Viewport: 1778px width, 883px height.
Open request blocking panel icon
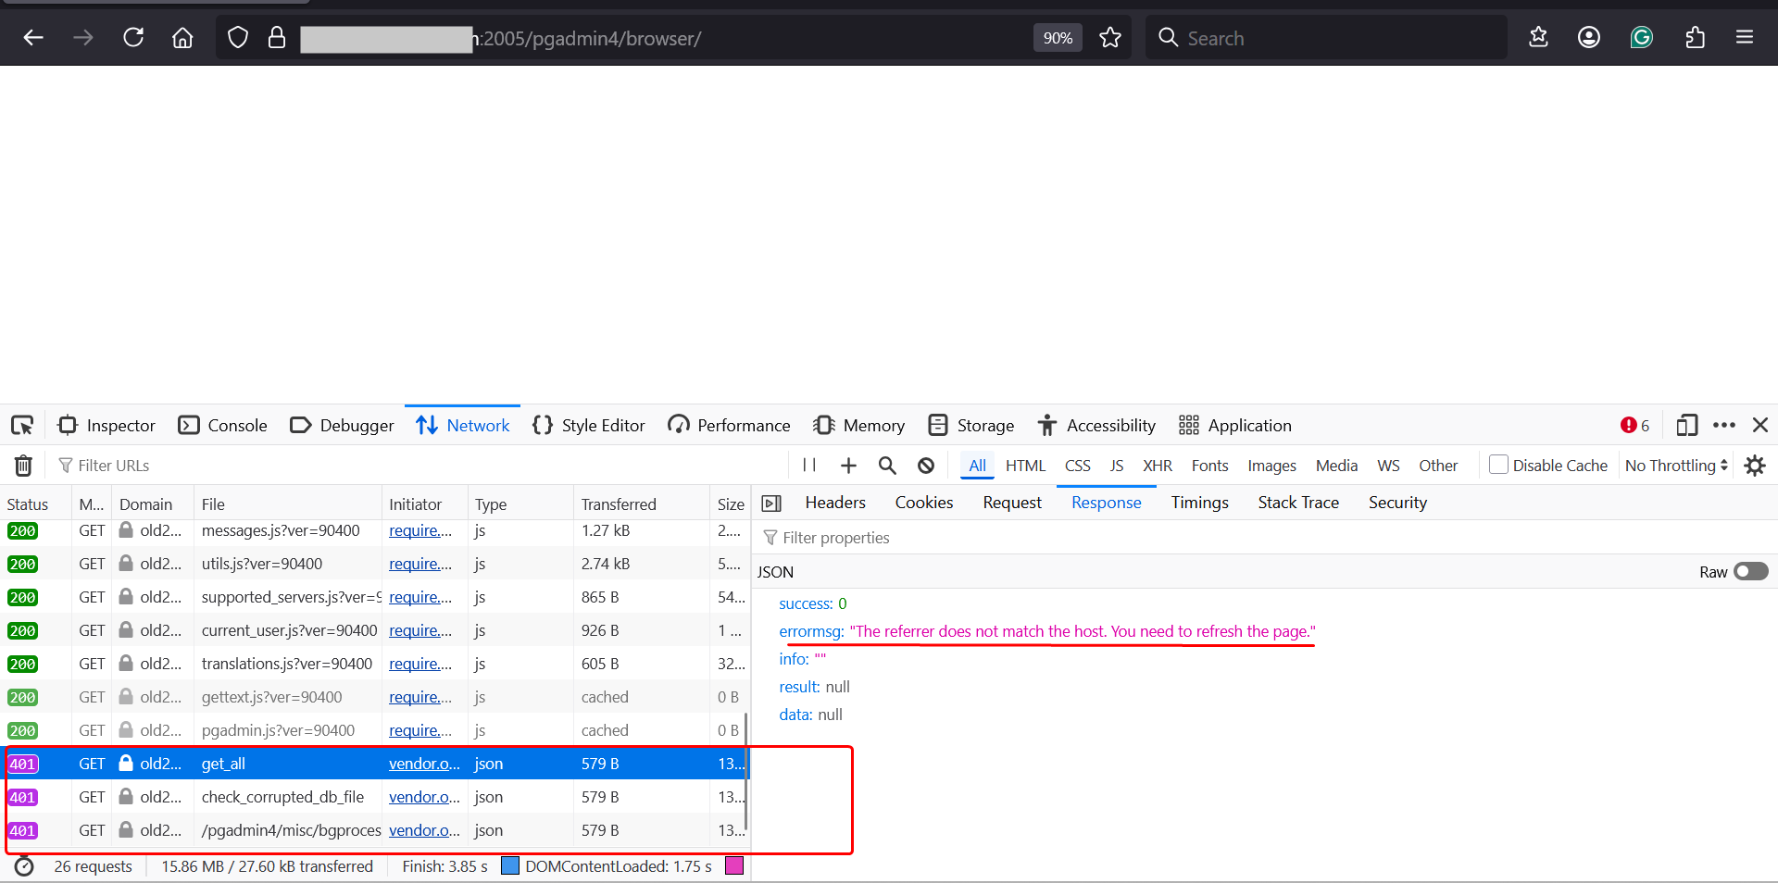[x=926, y=466]
